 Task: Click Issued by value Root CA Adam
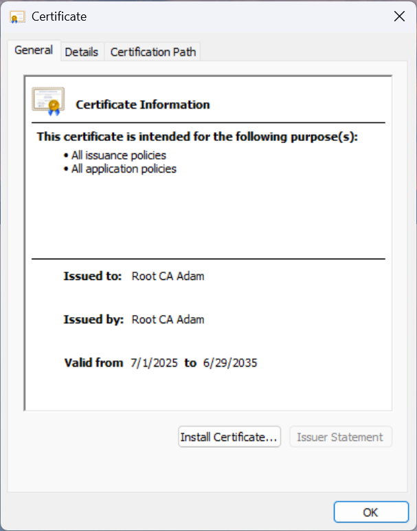(x=168, y=320)
